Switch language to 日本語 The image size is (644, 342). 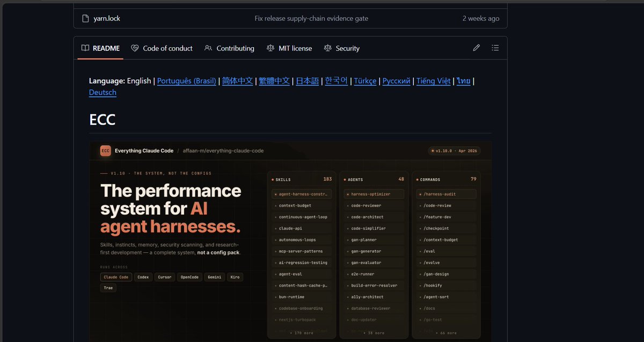308,81
